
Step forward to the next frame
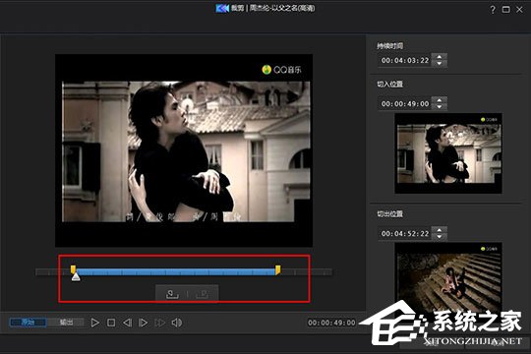pyautogui.click(x=144, y=323)
